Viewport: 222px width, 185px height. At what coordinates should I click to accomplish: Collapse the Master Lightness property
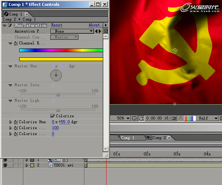pyautogui.click(x=10, y=101)
